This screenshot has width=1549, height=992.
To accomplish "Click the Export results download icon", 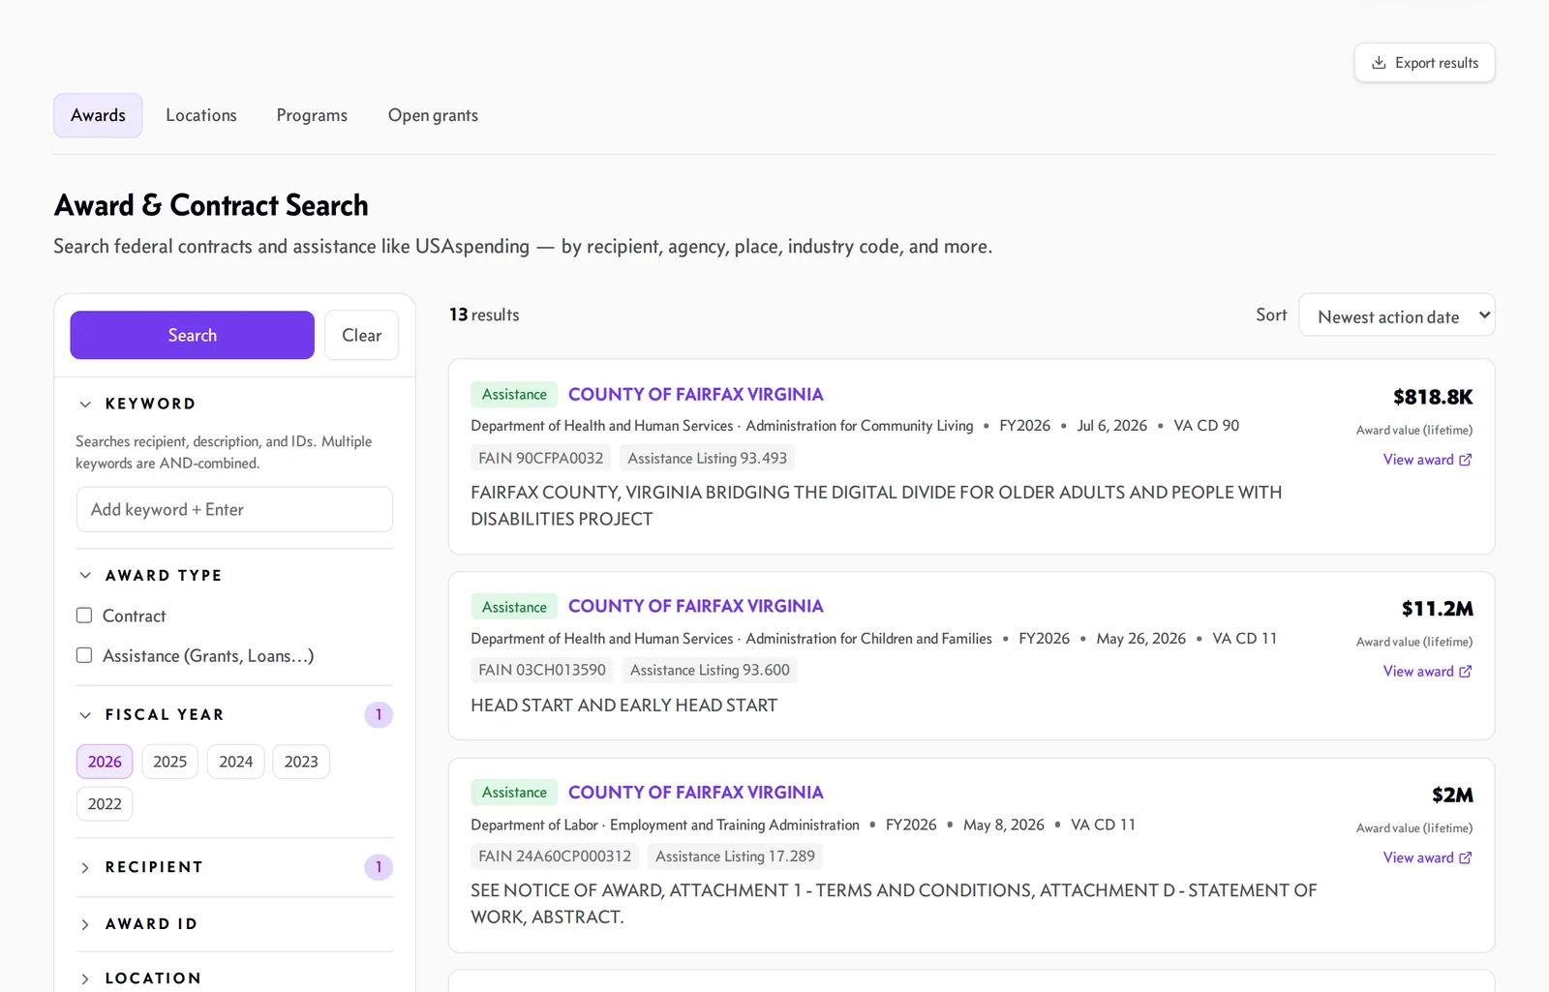I will (x=1379, y=63).
